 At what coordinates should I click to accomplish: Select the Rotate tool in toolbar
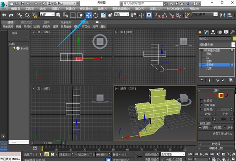[96, 15]
